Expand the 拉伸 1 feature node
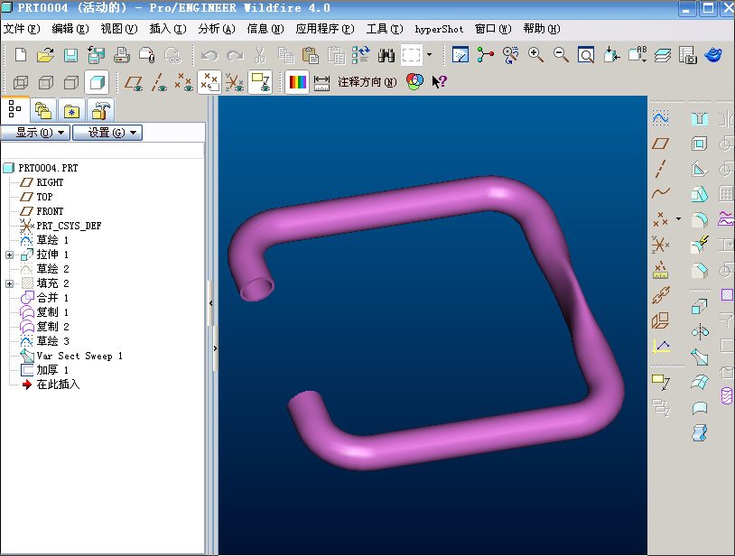 [9, 255]
